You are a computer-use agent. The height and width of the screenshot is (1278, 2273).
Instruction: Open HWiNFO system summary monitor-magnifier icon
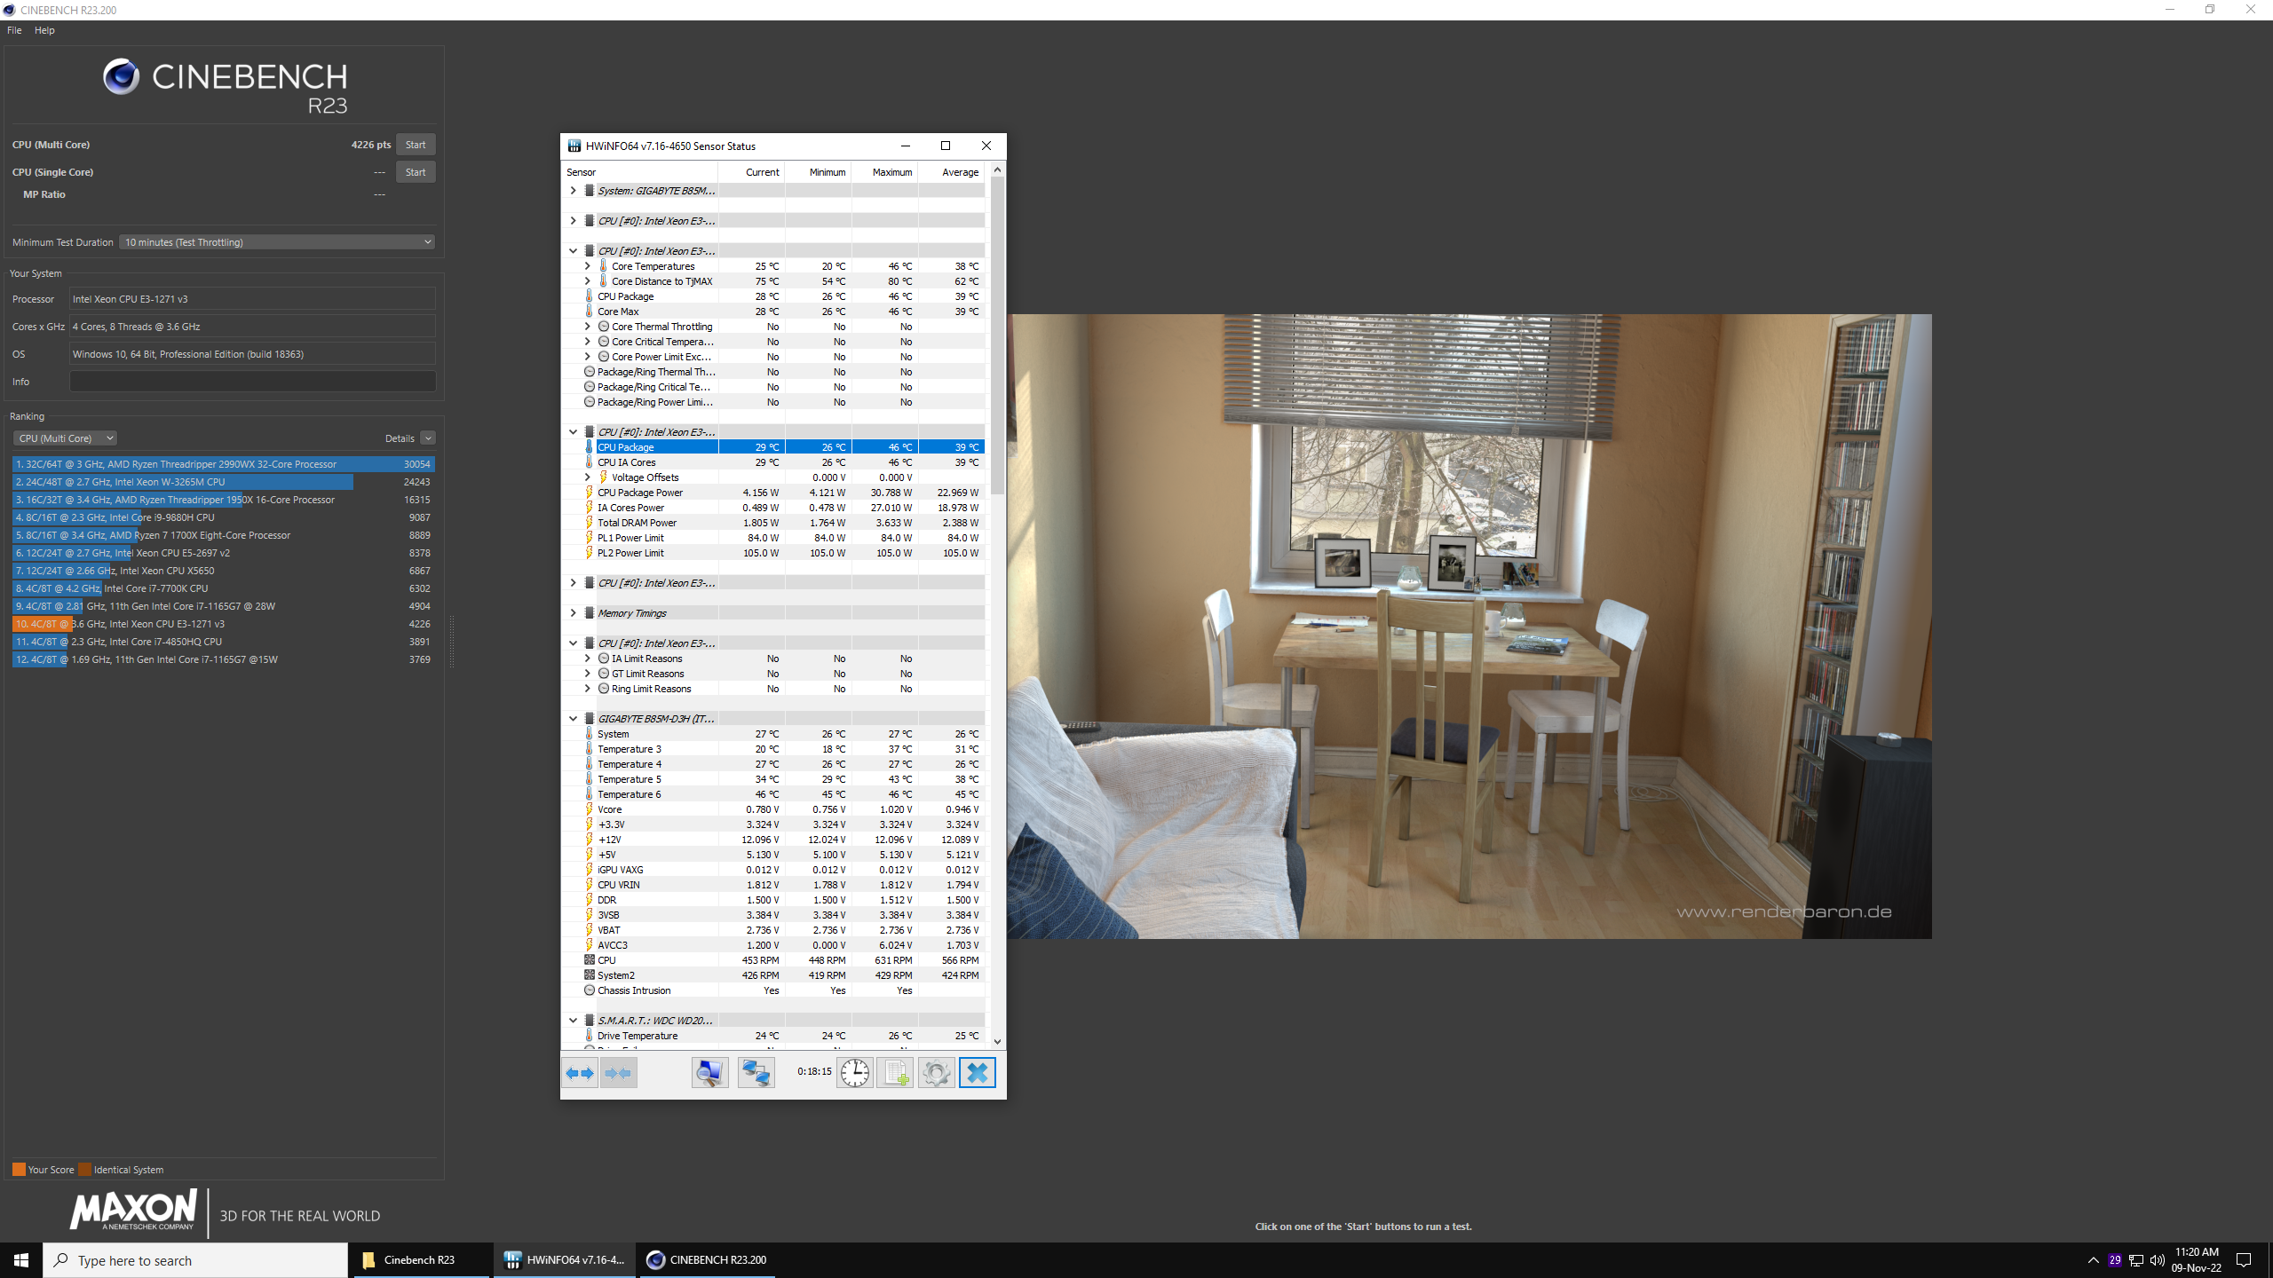709,1073
